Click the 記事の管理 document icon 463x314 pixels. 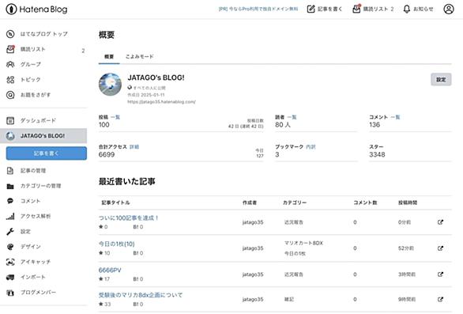pyautogui.click(x=10, y=171)
